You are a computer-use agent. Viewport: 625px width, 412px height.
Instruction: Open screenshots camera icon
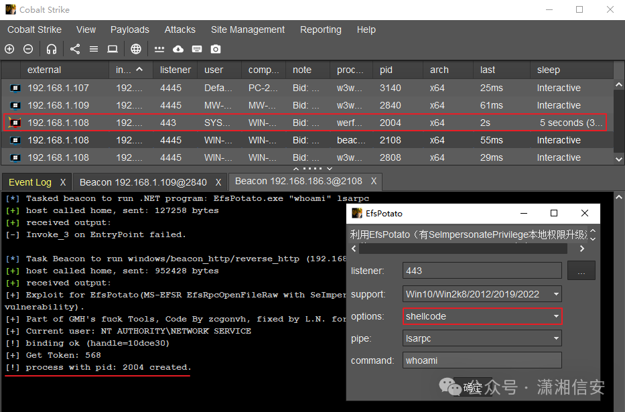[x=216, y=49]
